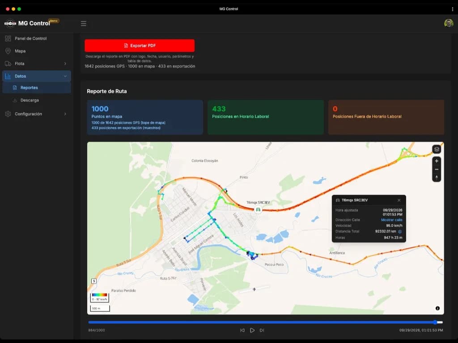Click the 433 Posiciones en Horario Laboral card
Image resolution: width=458 pixels, height=343 pixels.
[x=266, y=117]
